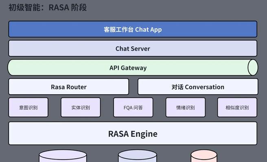Click the title 初级智能：RASA 阶段
Viewport: 267px width, 162px height.
(48, 7)
